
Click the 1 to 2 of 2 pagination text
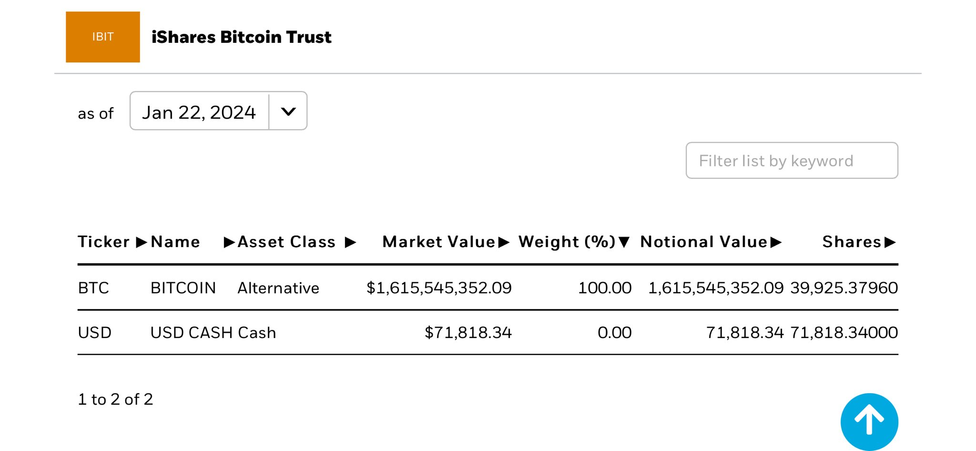[x=115, y=399]
